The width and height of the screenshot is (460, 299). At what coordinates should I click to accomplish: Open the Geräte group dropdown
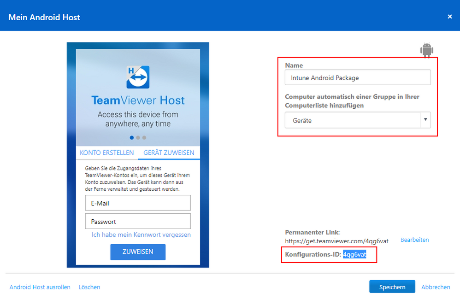coord(358,120)
